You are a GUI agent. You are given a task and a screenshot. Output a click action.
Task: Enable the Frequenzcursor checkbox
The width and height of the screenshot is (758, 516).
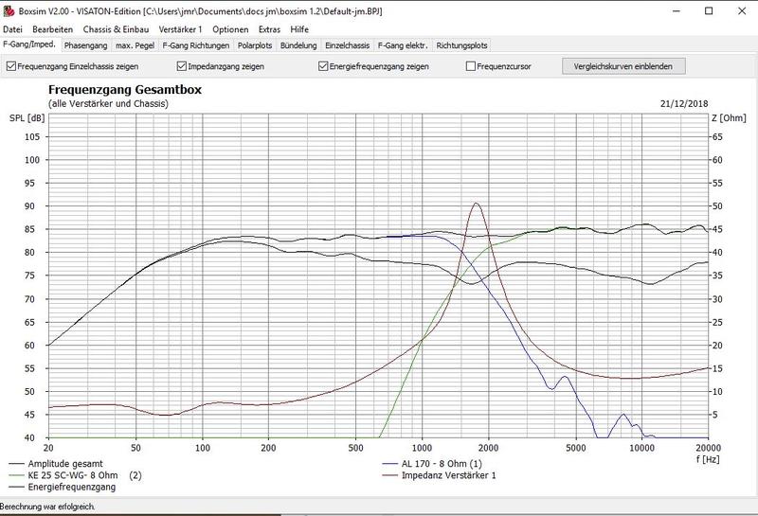tap(471, 67)
